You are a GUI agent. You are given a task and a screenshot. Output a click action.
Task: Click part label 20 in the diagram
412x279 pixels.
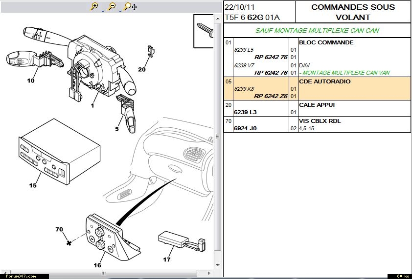click(x=142, y=69)
